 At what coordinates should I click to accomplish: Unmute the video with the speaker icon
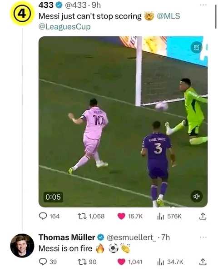click(x=197, y=196)
